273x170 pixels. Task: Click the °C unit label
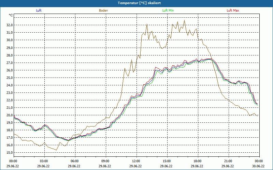point(11,15)
